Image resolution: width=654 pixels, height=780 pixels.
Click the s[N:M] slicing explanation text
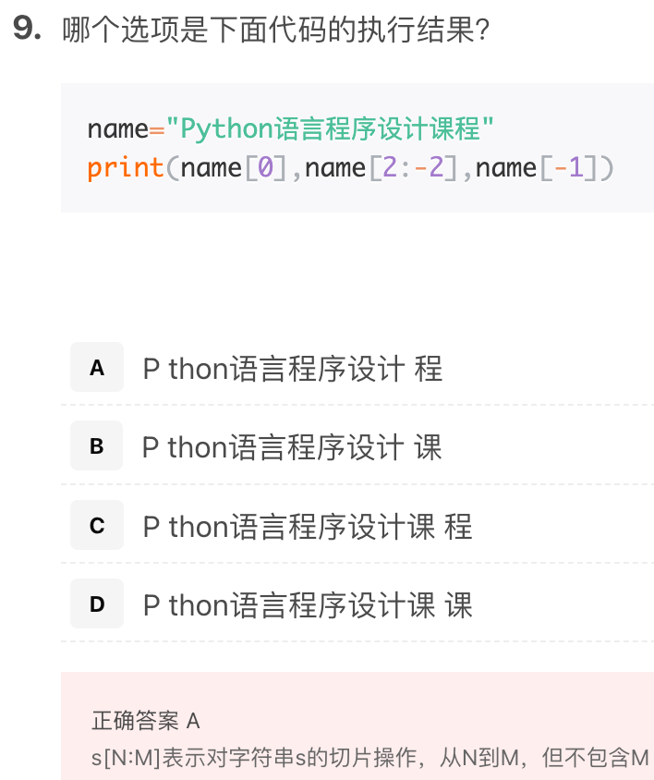click(x=370, y=758)
